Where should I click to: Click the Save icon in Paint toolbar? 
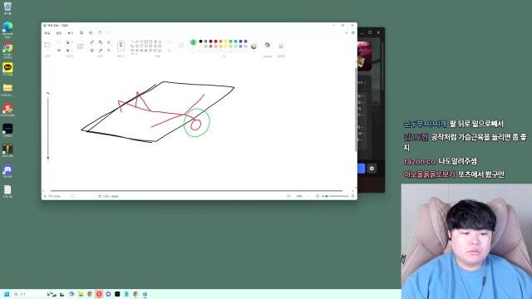(81, 33)
